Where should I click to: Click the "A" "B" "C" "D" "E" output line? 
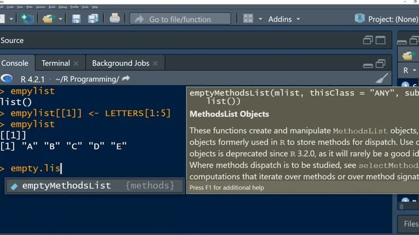tap(64, 146)
